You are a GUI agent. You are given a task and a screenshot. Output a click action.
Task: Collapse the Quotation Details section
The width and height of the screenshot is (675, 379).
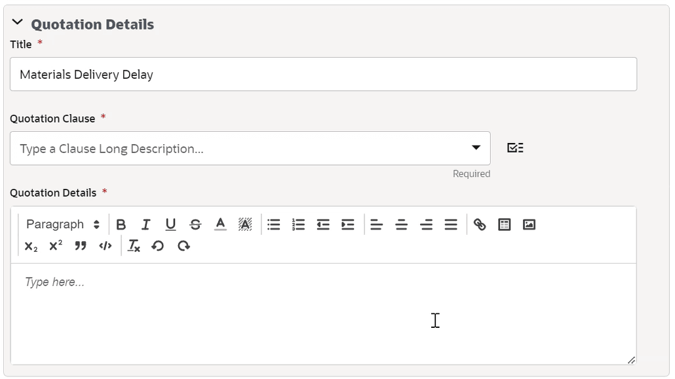(17, 22)
